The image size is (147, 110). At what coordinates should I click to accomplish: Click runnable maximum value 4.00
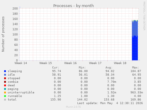coord(138,96)
